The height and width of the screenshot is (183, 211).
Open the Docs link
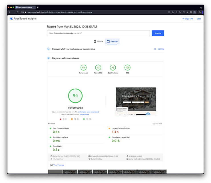click(x=199, y=19)
